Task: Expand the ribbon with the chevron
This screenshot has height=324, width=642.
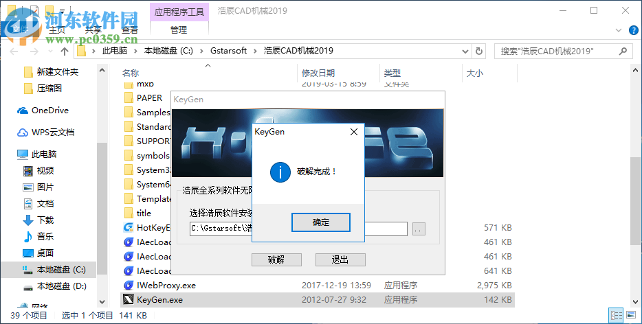Action: (618, 30)
